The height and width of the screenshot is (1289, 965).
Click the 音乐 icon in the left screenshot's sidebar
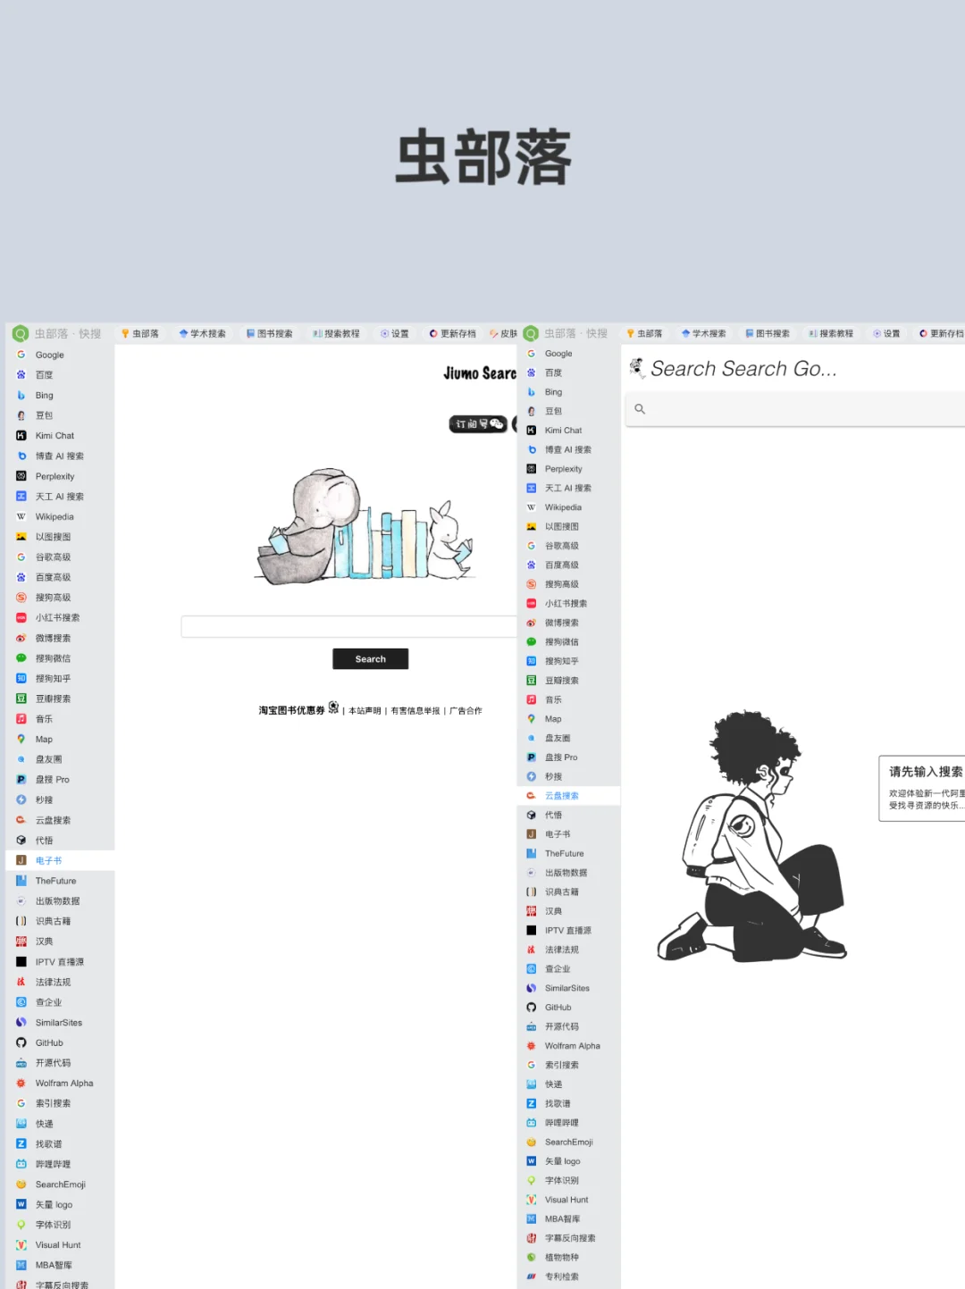[x=21, y=719]
